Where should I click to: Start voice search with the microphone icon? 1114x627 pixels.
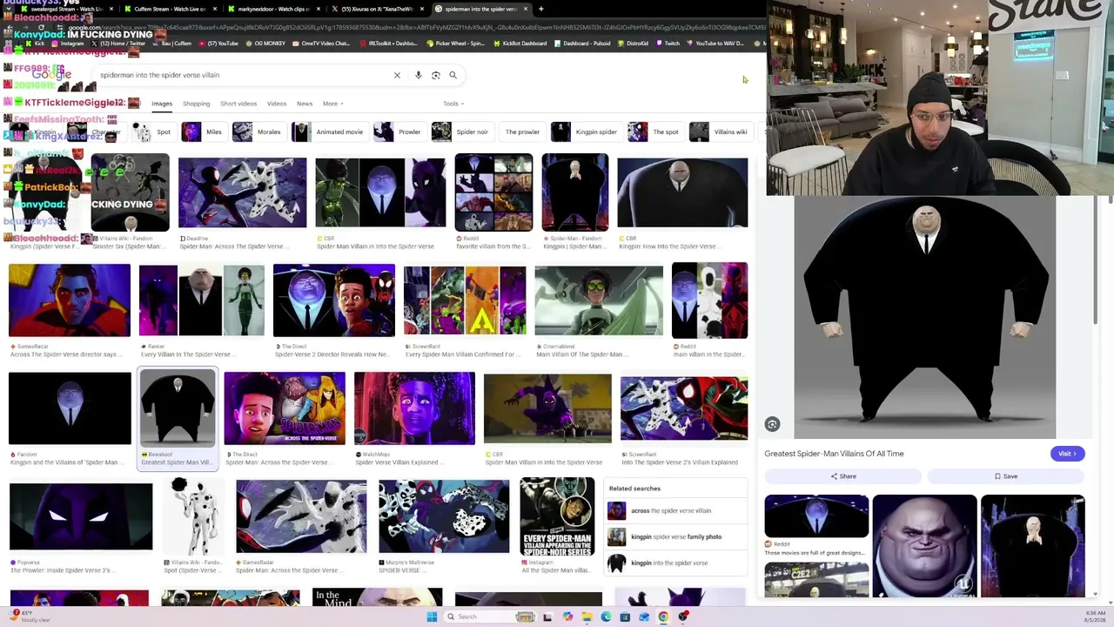pyautogui.click(x=419, y=75)
